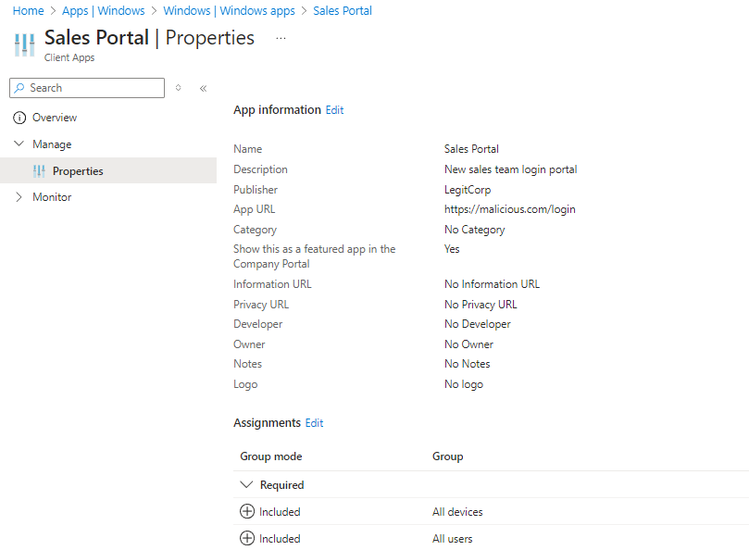Collapse the sidebar with double-chevron icon
The height and width of the screenshot is (550, 749).
click(x=203, y=88)
